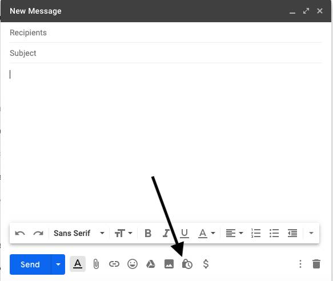The height and width of the screenshot is (281, 333).
Task: Click the Subject field
Action: click(x=166, y=53)
